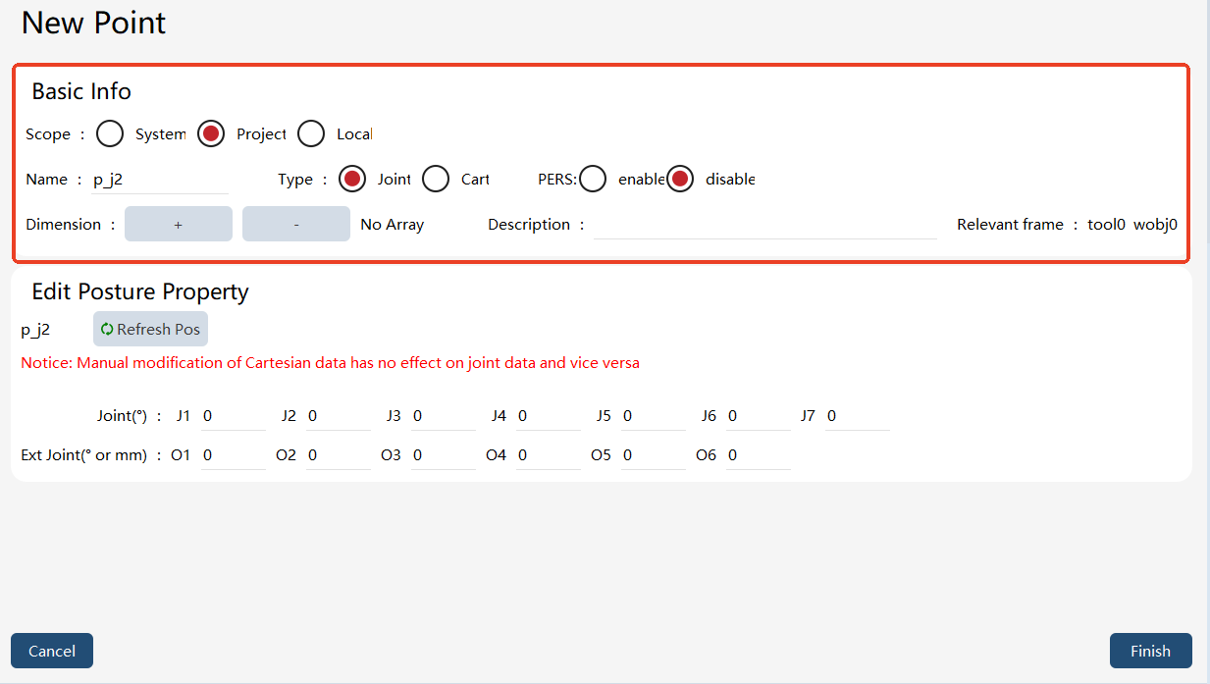This screenshot has width=1210, height=684.
Task: Edit the O5 external joint field
Action: coord(654,455)
